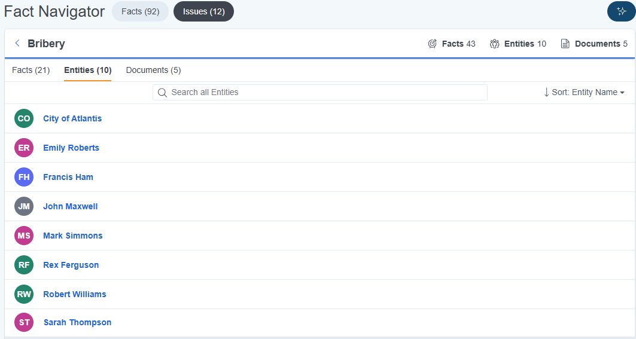Open the Robert Williams entity

tap(75, 294)
